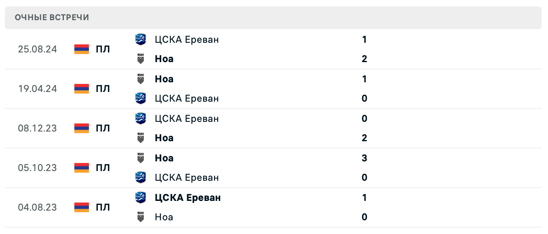Image resolution: width=548 pixels, height=234 pixels.
Task: Select the match date 04.08.23
Action: click(38, 207)
